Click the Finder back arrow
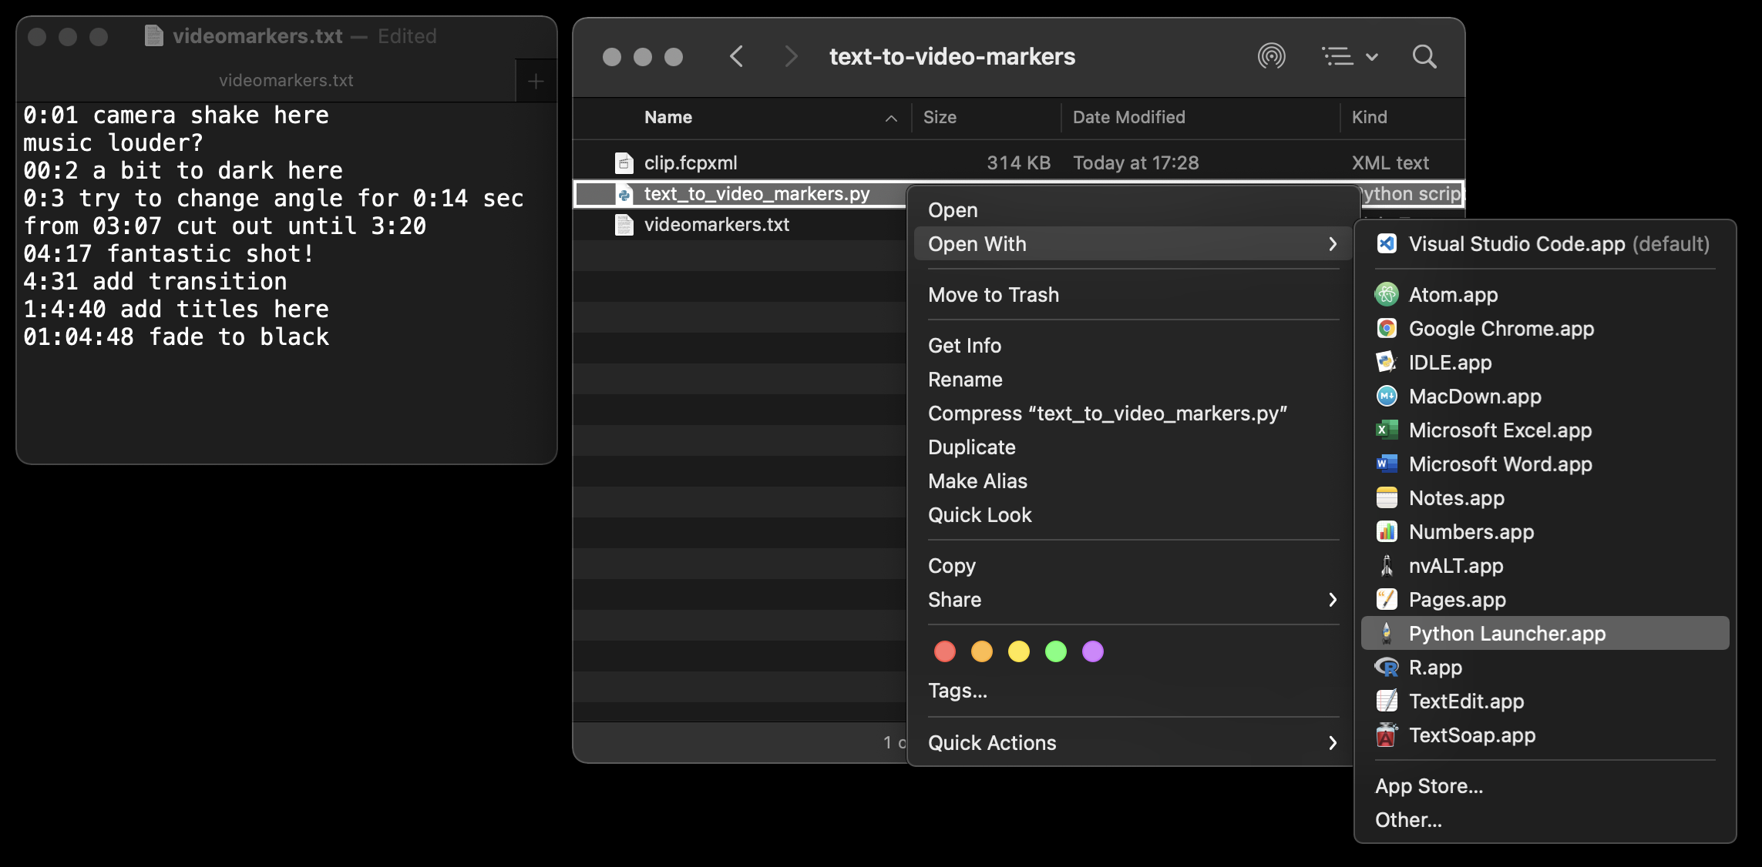Image resolution: width=1762 pixels, height=867 pixels. tap(736, 56)
